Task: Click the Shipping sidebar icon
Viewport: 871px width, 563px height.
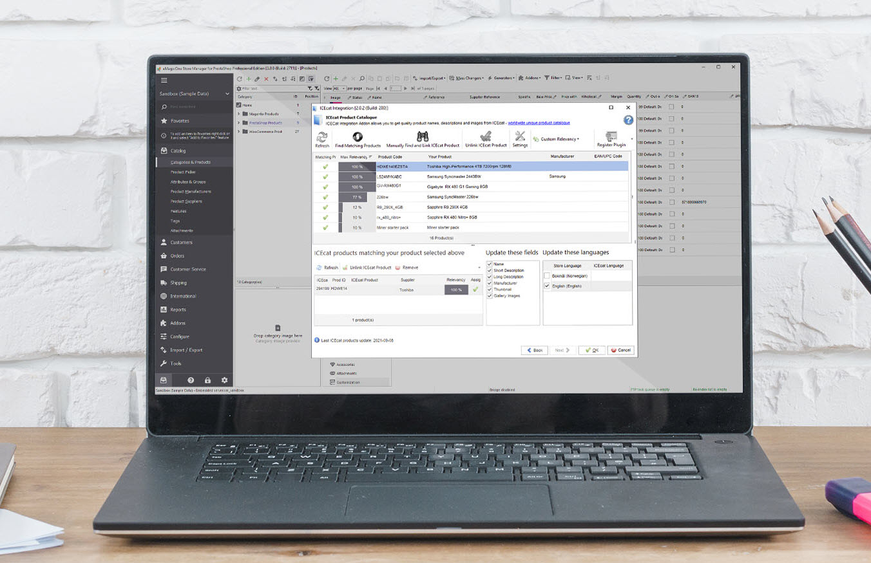Action: click(164, 282)
